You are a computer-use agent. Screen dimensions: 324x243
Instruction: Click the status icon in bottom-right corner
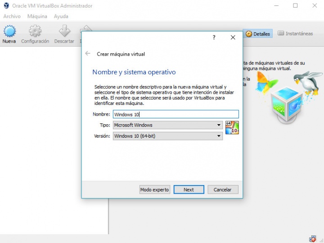click(x=312, y=239)
